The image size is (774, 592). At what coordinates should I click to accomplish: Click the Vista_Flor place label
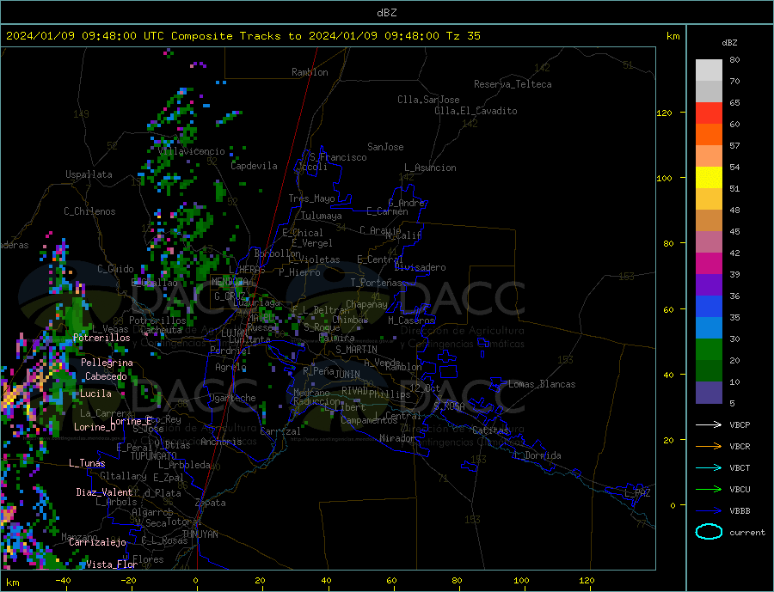point(112,565)
